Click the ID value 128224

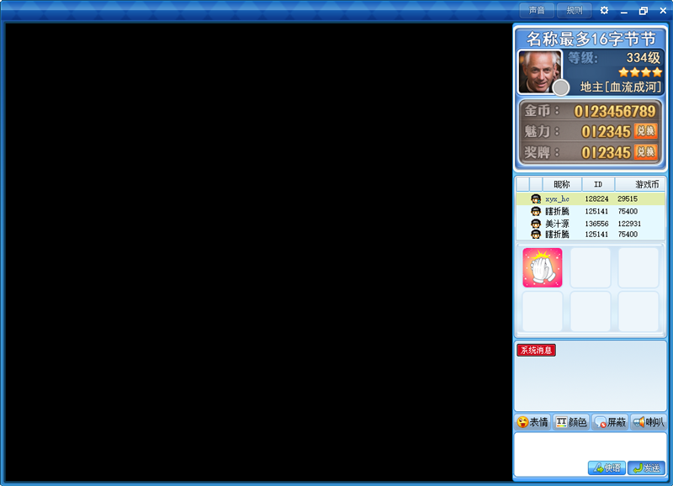point(596,199)
